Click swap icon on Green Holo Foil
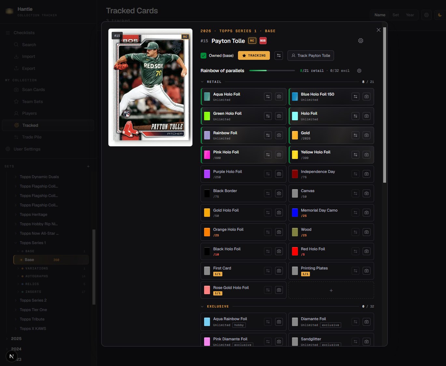The height and width of the screenshot is (366, 446). [268, 116]
